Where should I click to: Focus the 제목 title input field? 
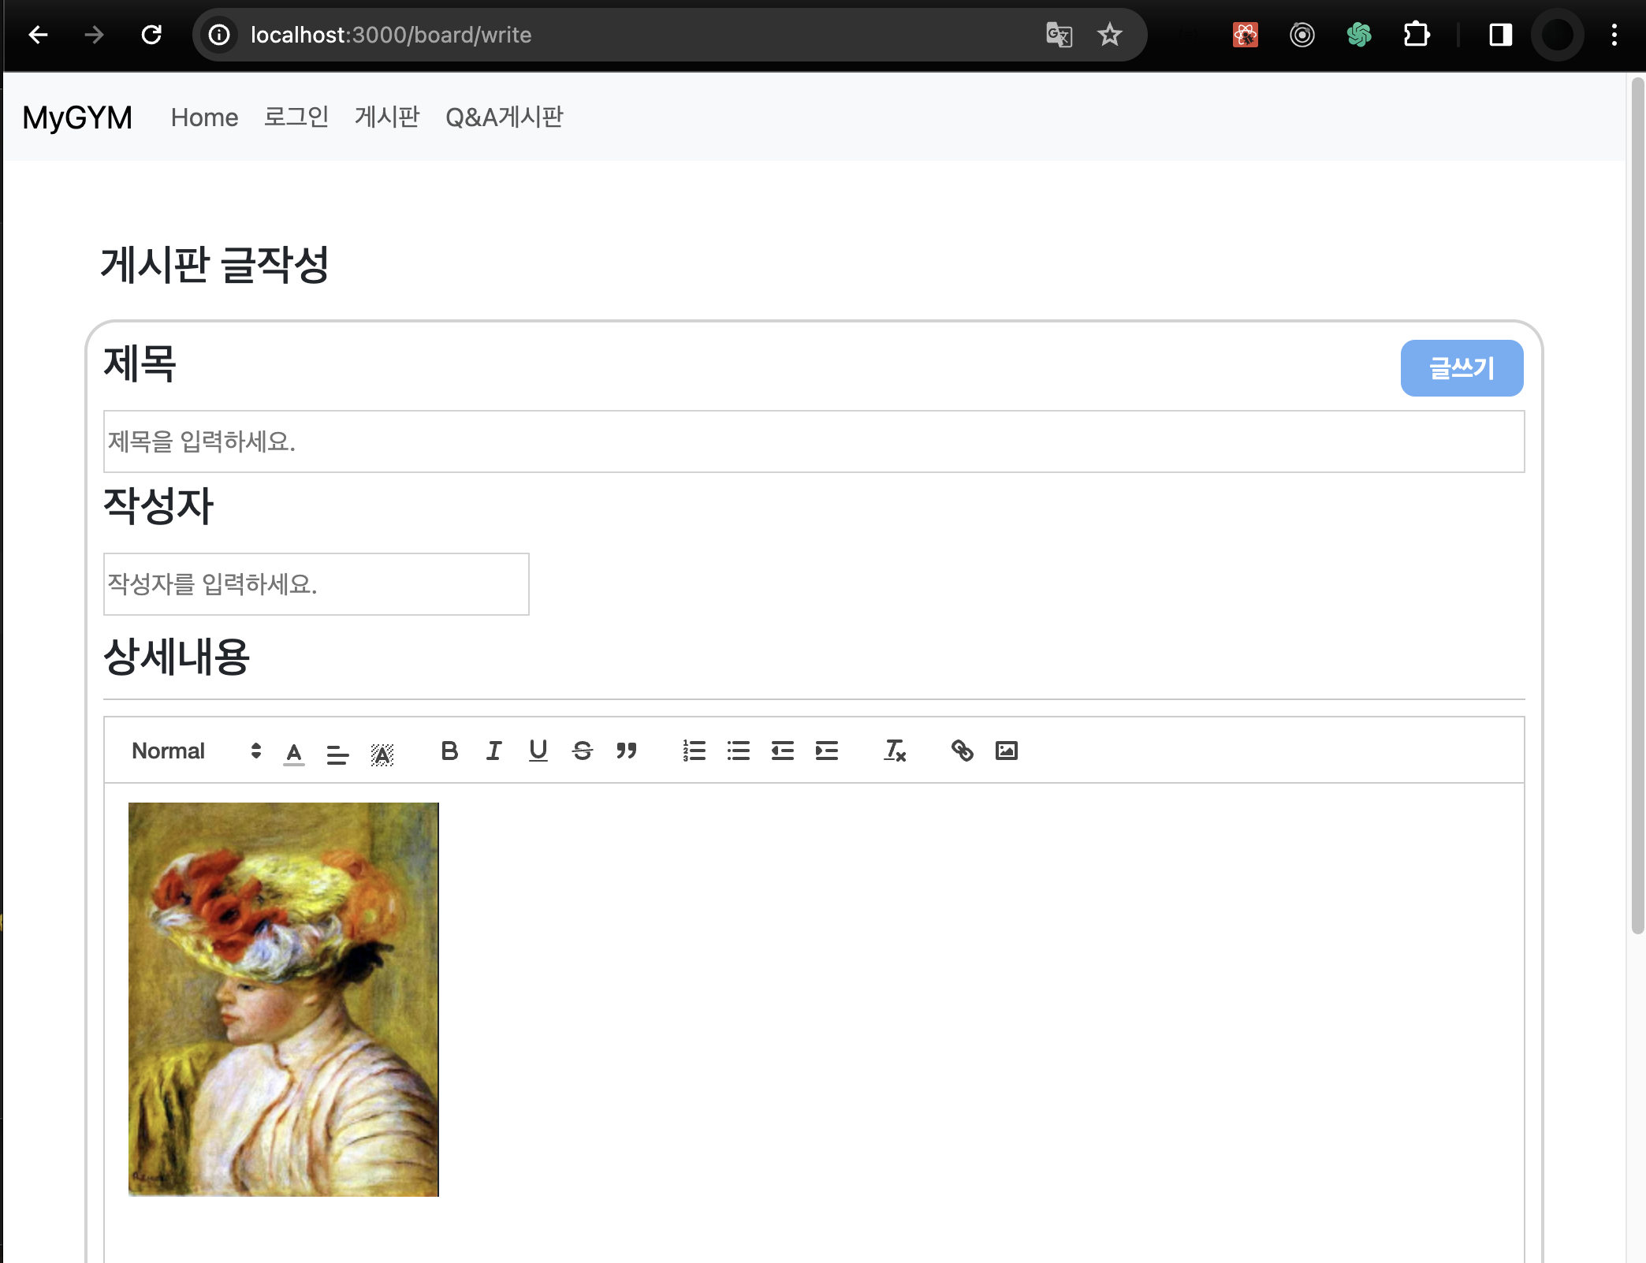[x=814, y=441]
